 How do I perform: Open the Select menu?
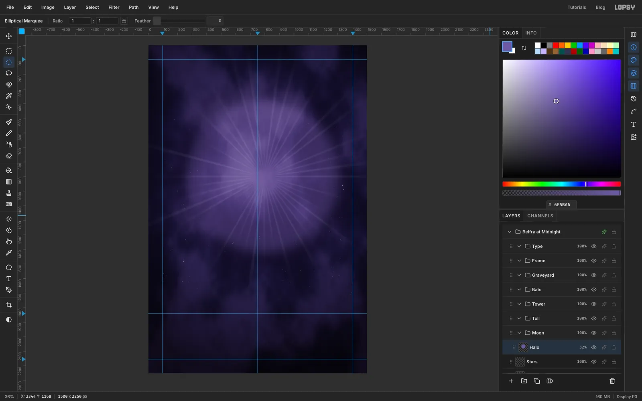coord(92,7)
